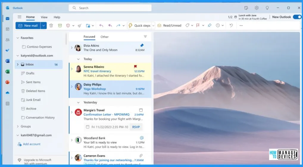Open the message list filter icon
Viewport: 303px width, 167px height.
pos(145,37)
